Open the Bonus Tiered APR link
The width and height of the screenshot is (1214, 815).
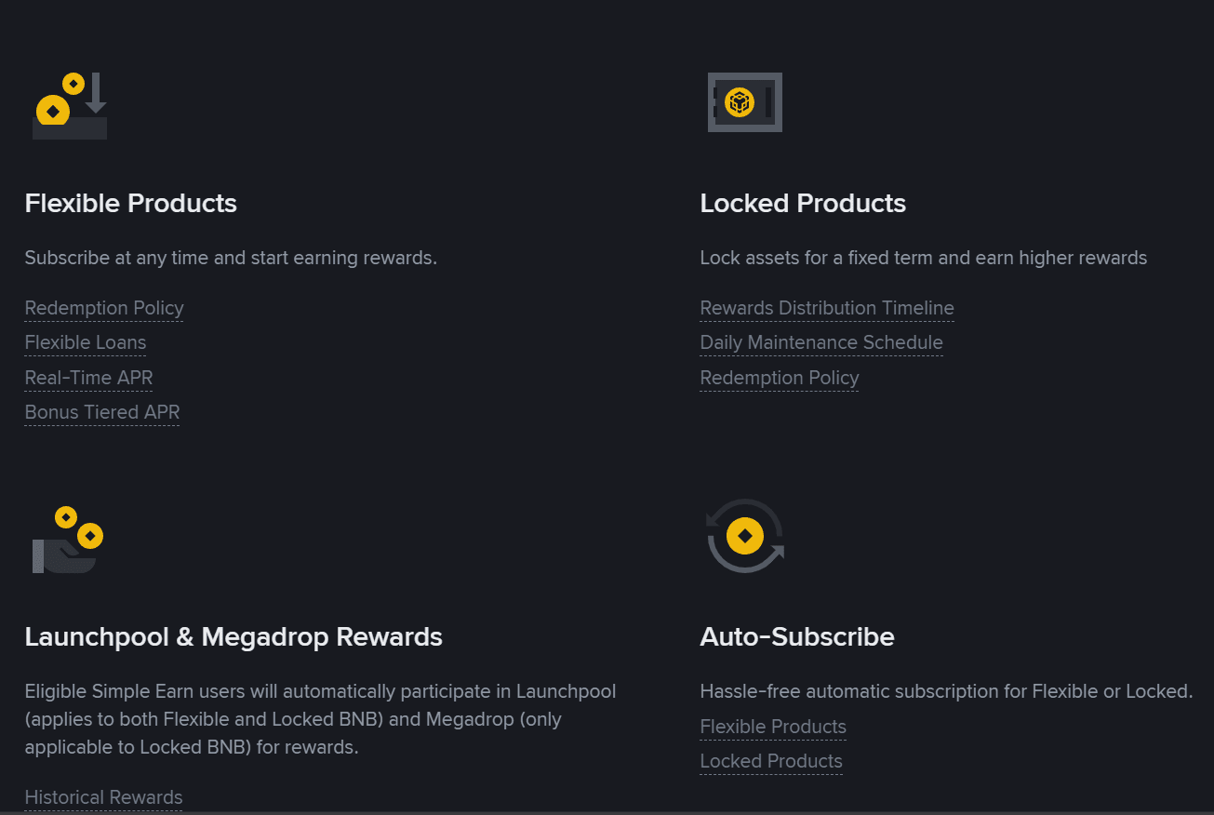[x=102, y=412]
